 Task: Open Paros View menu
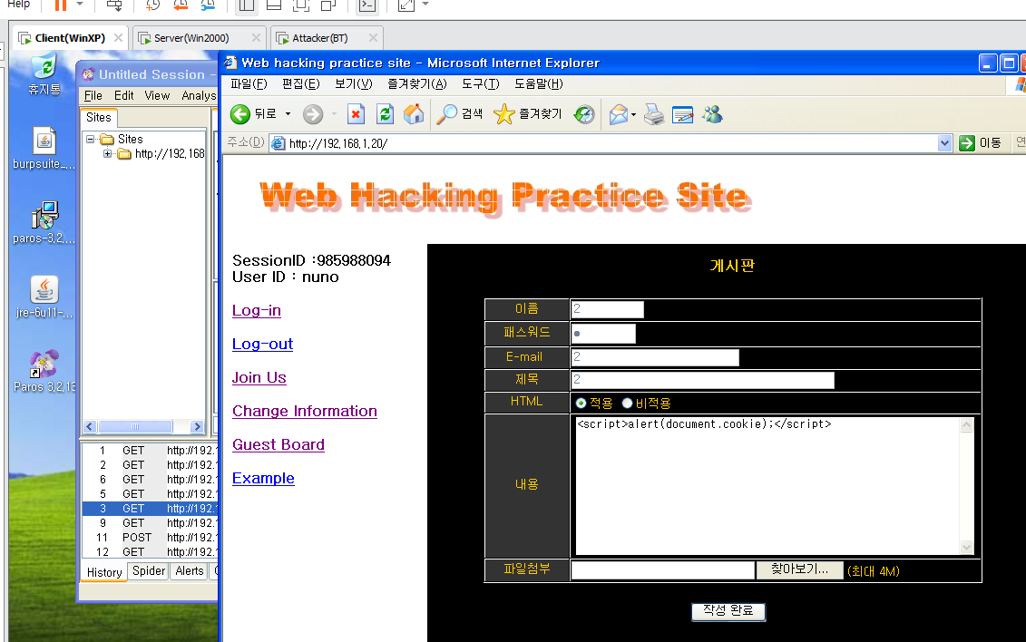157,96
